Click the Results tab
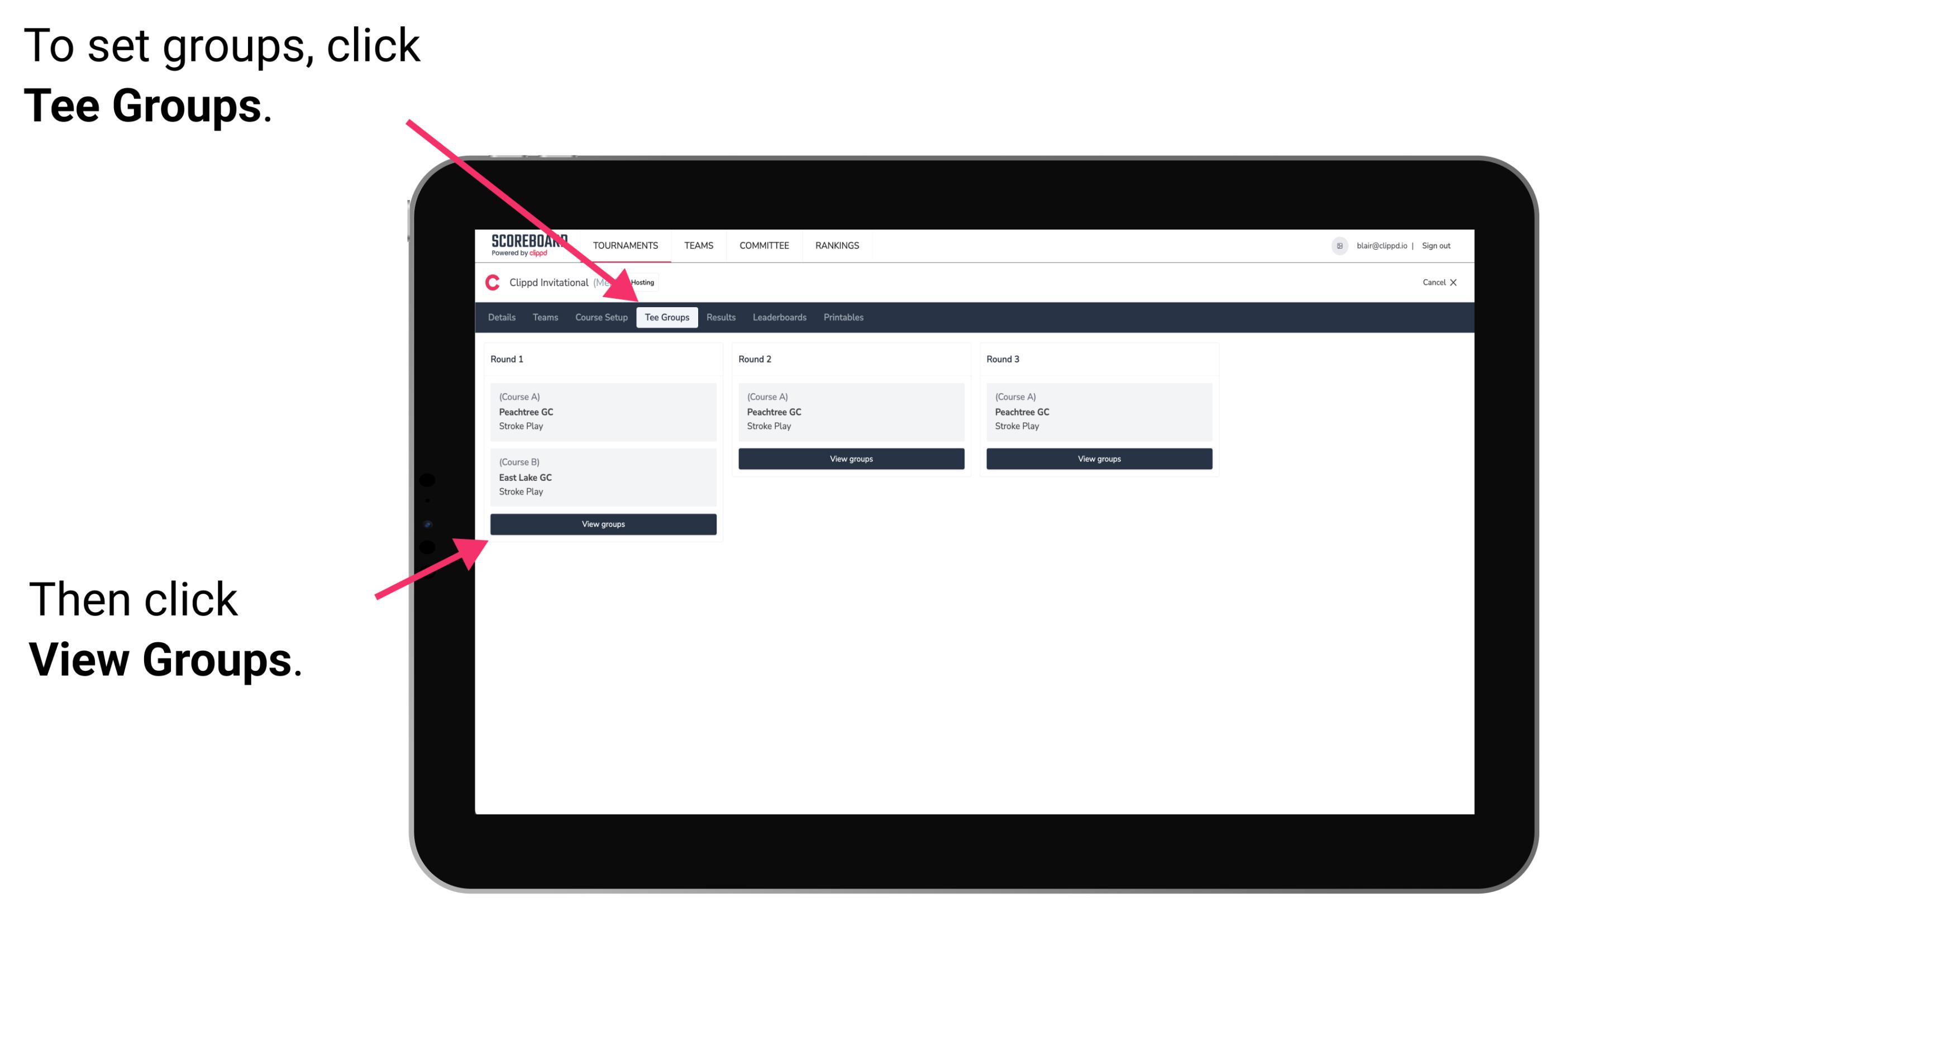The width and height of the screenshot is (1942, 1045). [715, 318]
